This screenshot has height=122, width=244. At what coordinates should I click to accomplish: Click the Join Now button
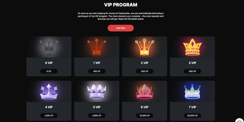pyautogui.click(x=120, y=28)
